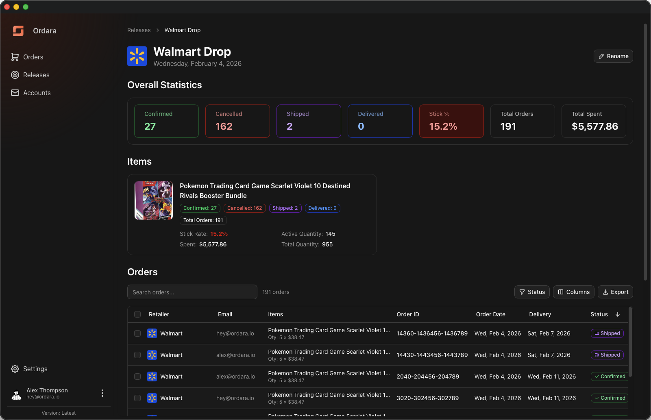651x420 pixels.
Task: Click the item's Delivered: 0 badge
Action: click(322, 208)
